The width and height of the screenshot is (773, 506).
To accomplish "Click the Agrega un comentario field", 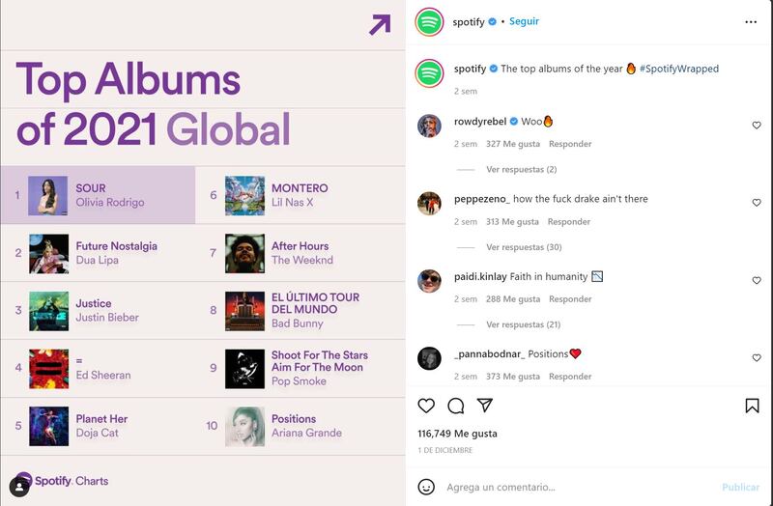I will pyautogui.click(x=577, y=487).
